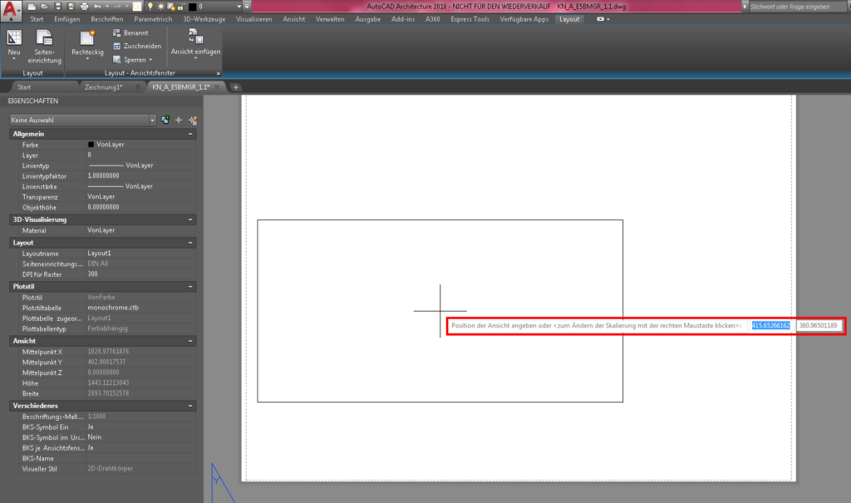Click the black layer color swatch in toolbar

pyautogui.click(x=193, y=7)
